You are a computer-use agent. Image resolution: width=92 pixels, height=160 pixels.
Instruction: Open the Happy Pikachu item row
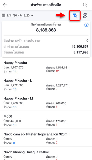pos(46,67)
